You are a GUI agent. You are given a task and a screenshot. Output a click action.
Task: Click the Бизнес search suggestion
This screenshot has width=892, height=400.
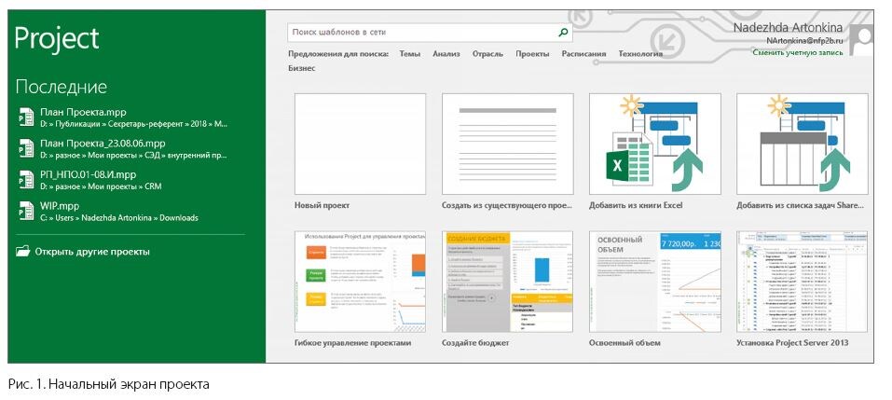(301, 68)
